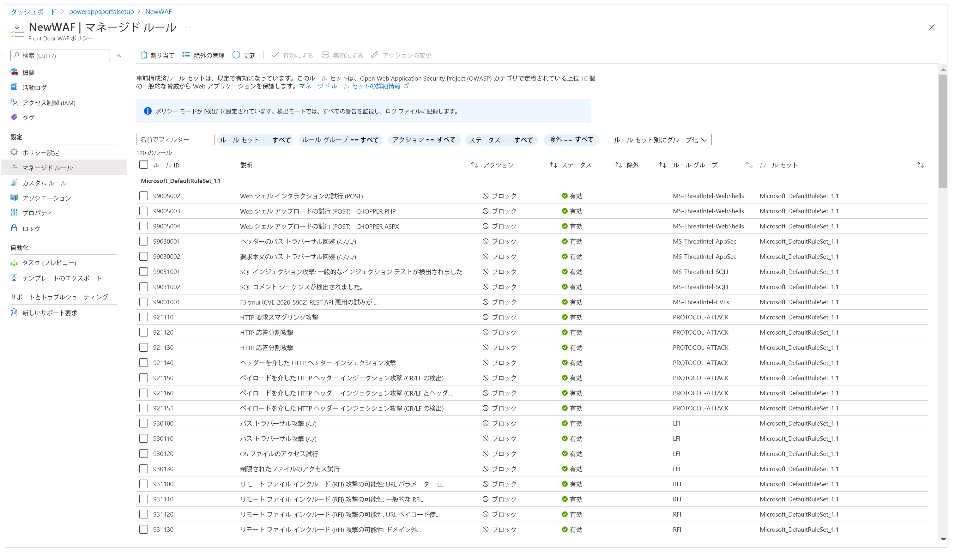The height and width of the screenshot is (557, 955).
Task: Open the 概要 overview sidebar item
Action: tap(28, 72)
